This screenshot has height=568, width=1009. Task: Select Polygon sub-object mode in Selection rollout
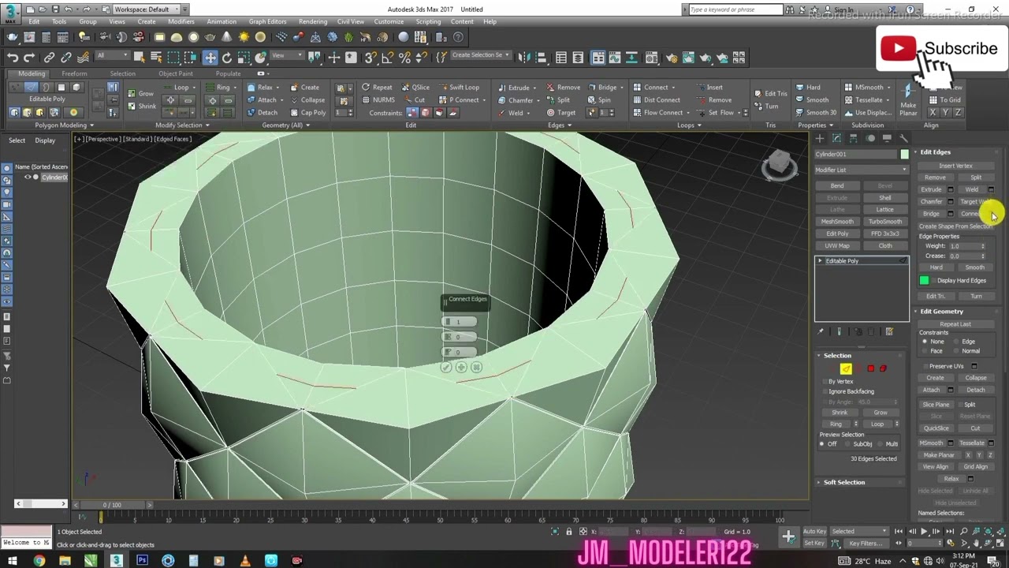tap(870, 368)
